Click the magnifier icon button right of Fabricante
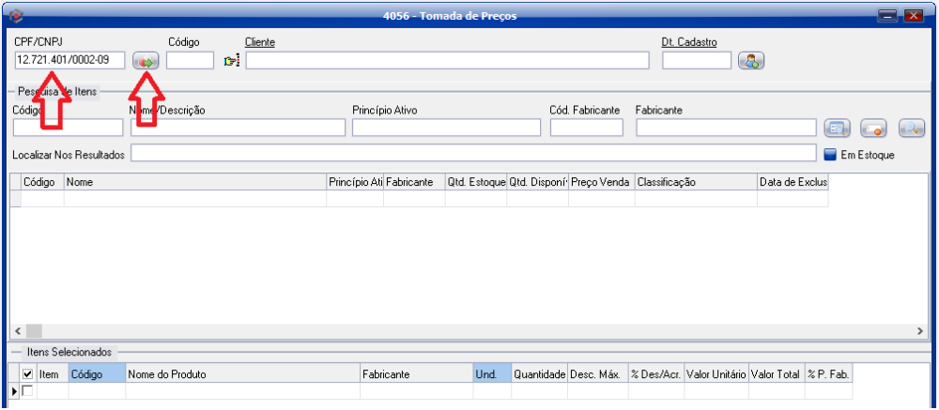Viewport: 939px width, 410px height. click(912, 129)
